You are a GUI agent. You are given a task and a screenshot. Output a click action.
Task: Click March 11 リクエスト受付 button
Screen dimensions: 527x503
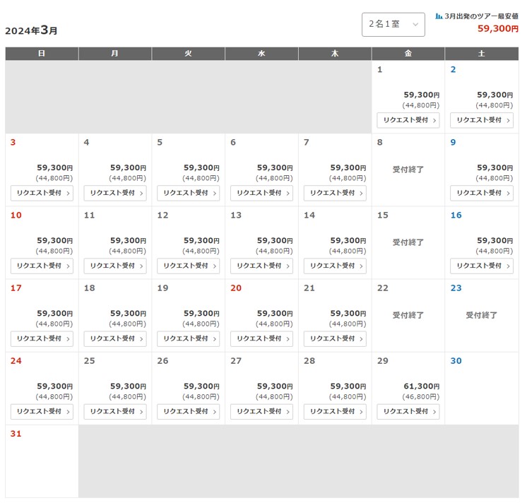coord(115,266)
